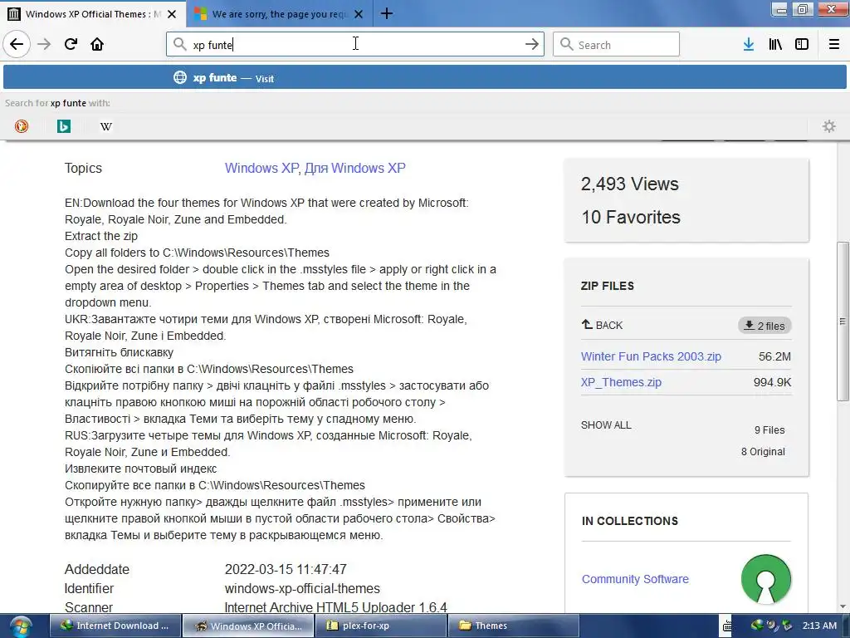Click the scrollbar down arrow
Viewport: 850px width, 638px height.
coord(843,606)
